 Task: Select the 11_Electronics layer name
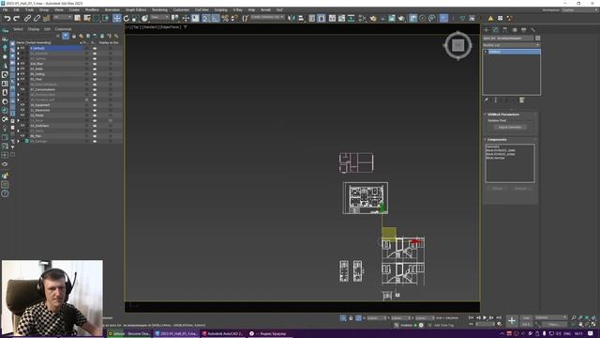point(40,111)
